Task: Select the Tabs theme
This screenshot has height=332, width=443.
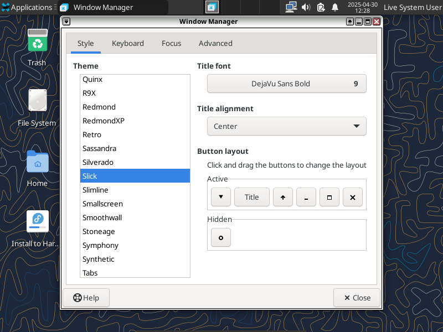Action: [x=135, y=272]
